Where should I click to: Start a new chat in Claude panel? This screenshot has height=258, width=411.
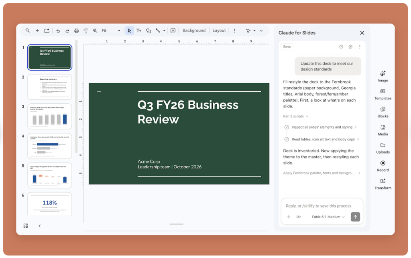pos(350,47)
